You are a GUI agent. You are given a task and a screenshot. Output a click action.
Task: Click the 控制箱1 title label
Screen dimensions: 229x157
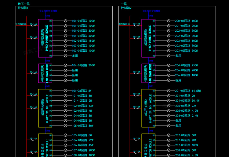point(23,8)
